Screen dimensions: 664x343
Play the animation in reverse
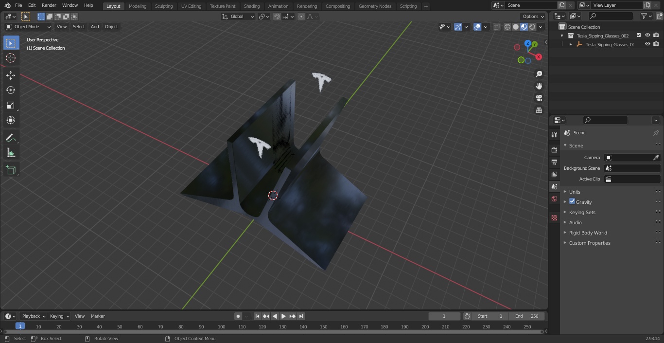[275, 316]
